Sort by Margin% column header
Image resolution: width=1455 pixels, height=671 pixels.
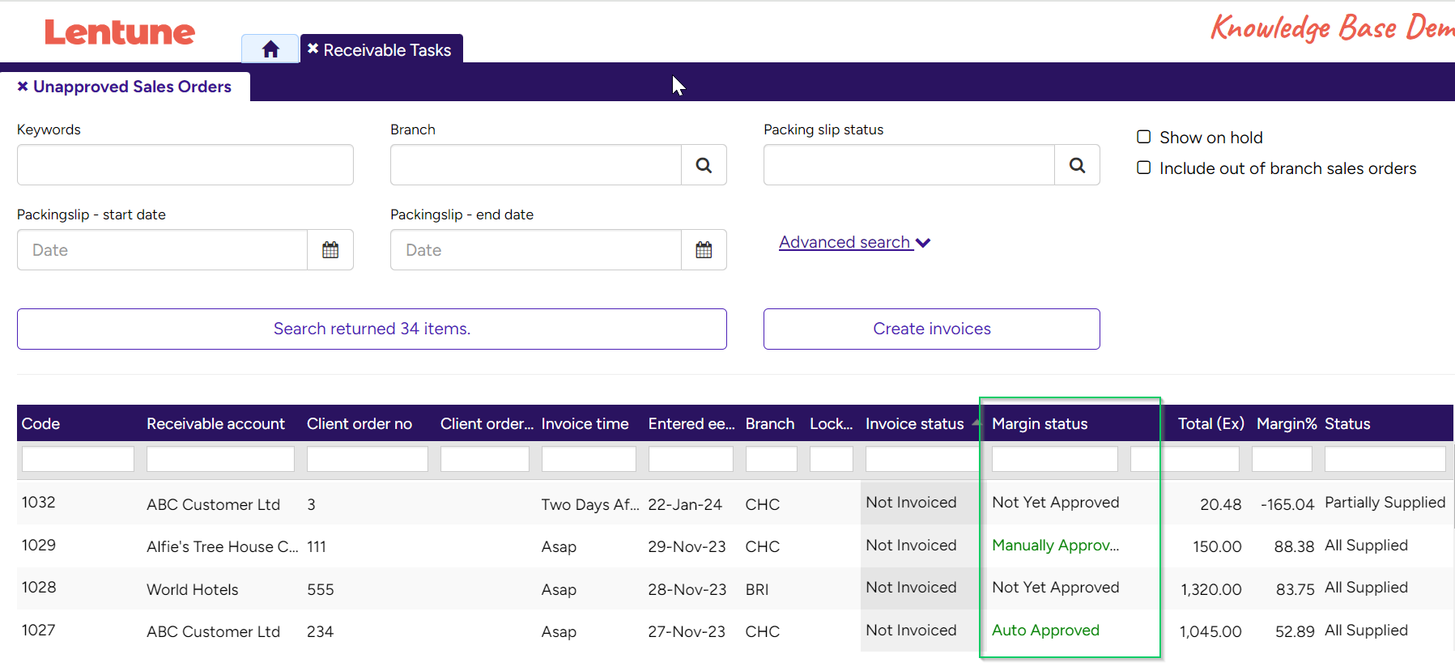click(1287, 423)
